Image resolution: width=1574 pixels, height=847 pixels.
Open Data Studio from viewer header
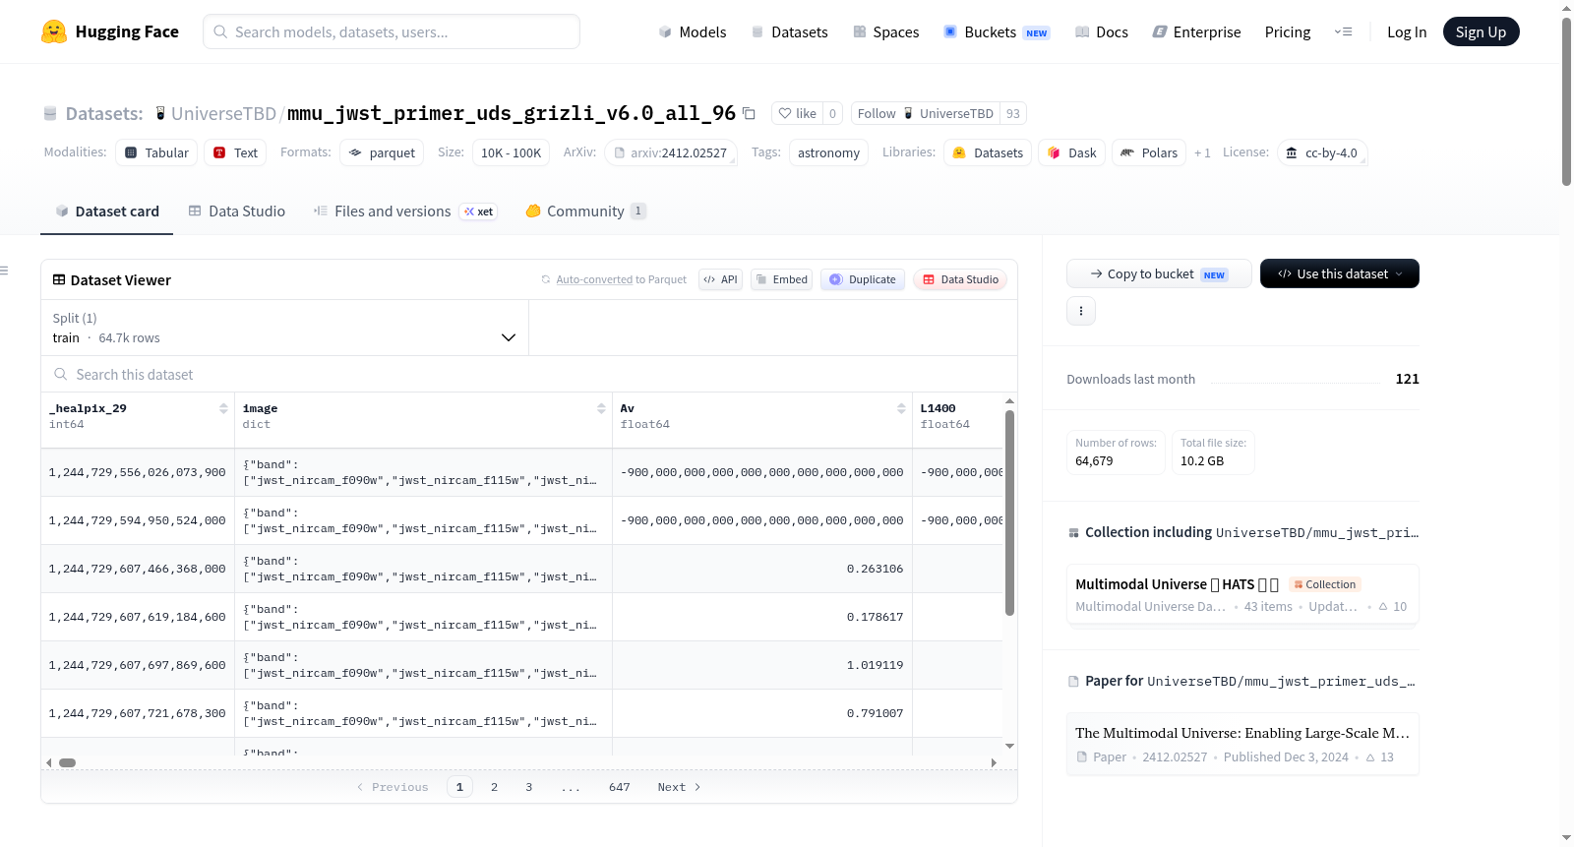tap(959, 279)
